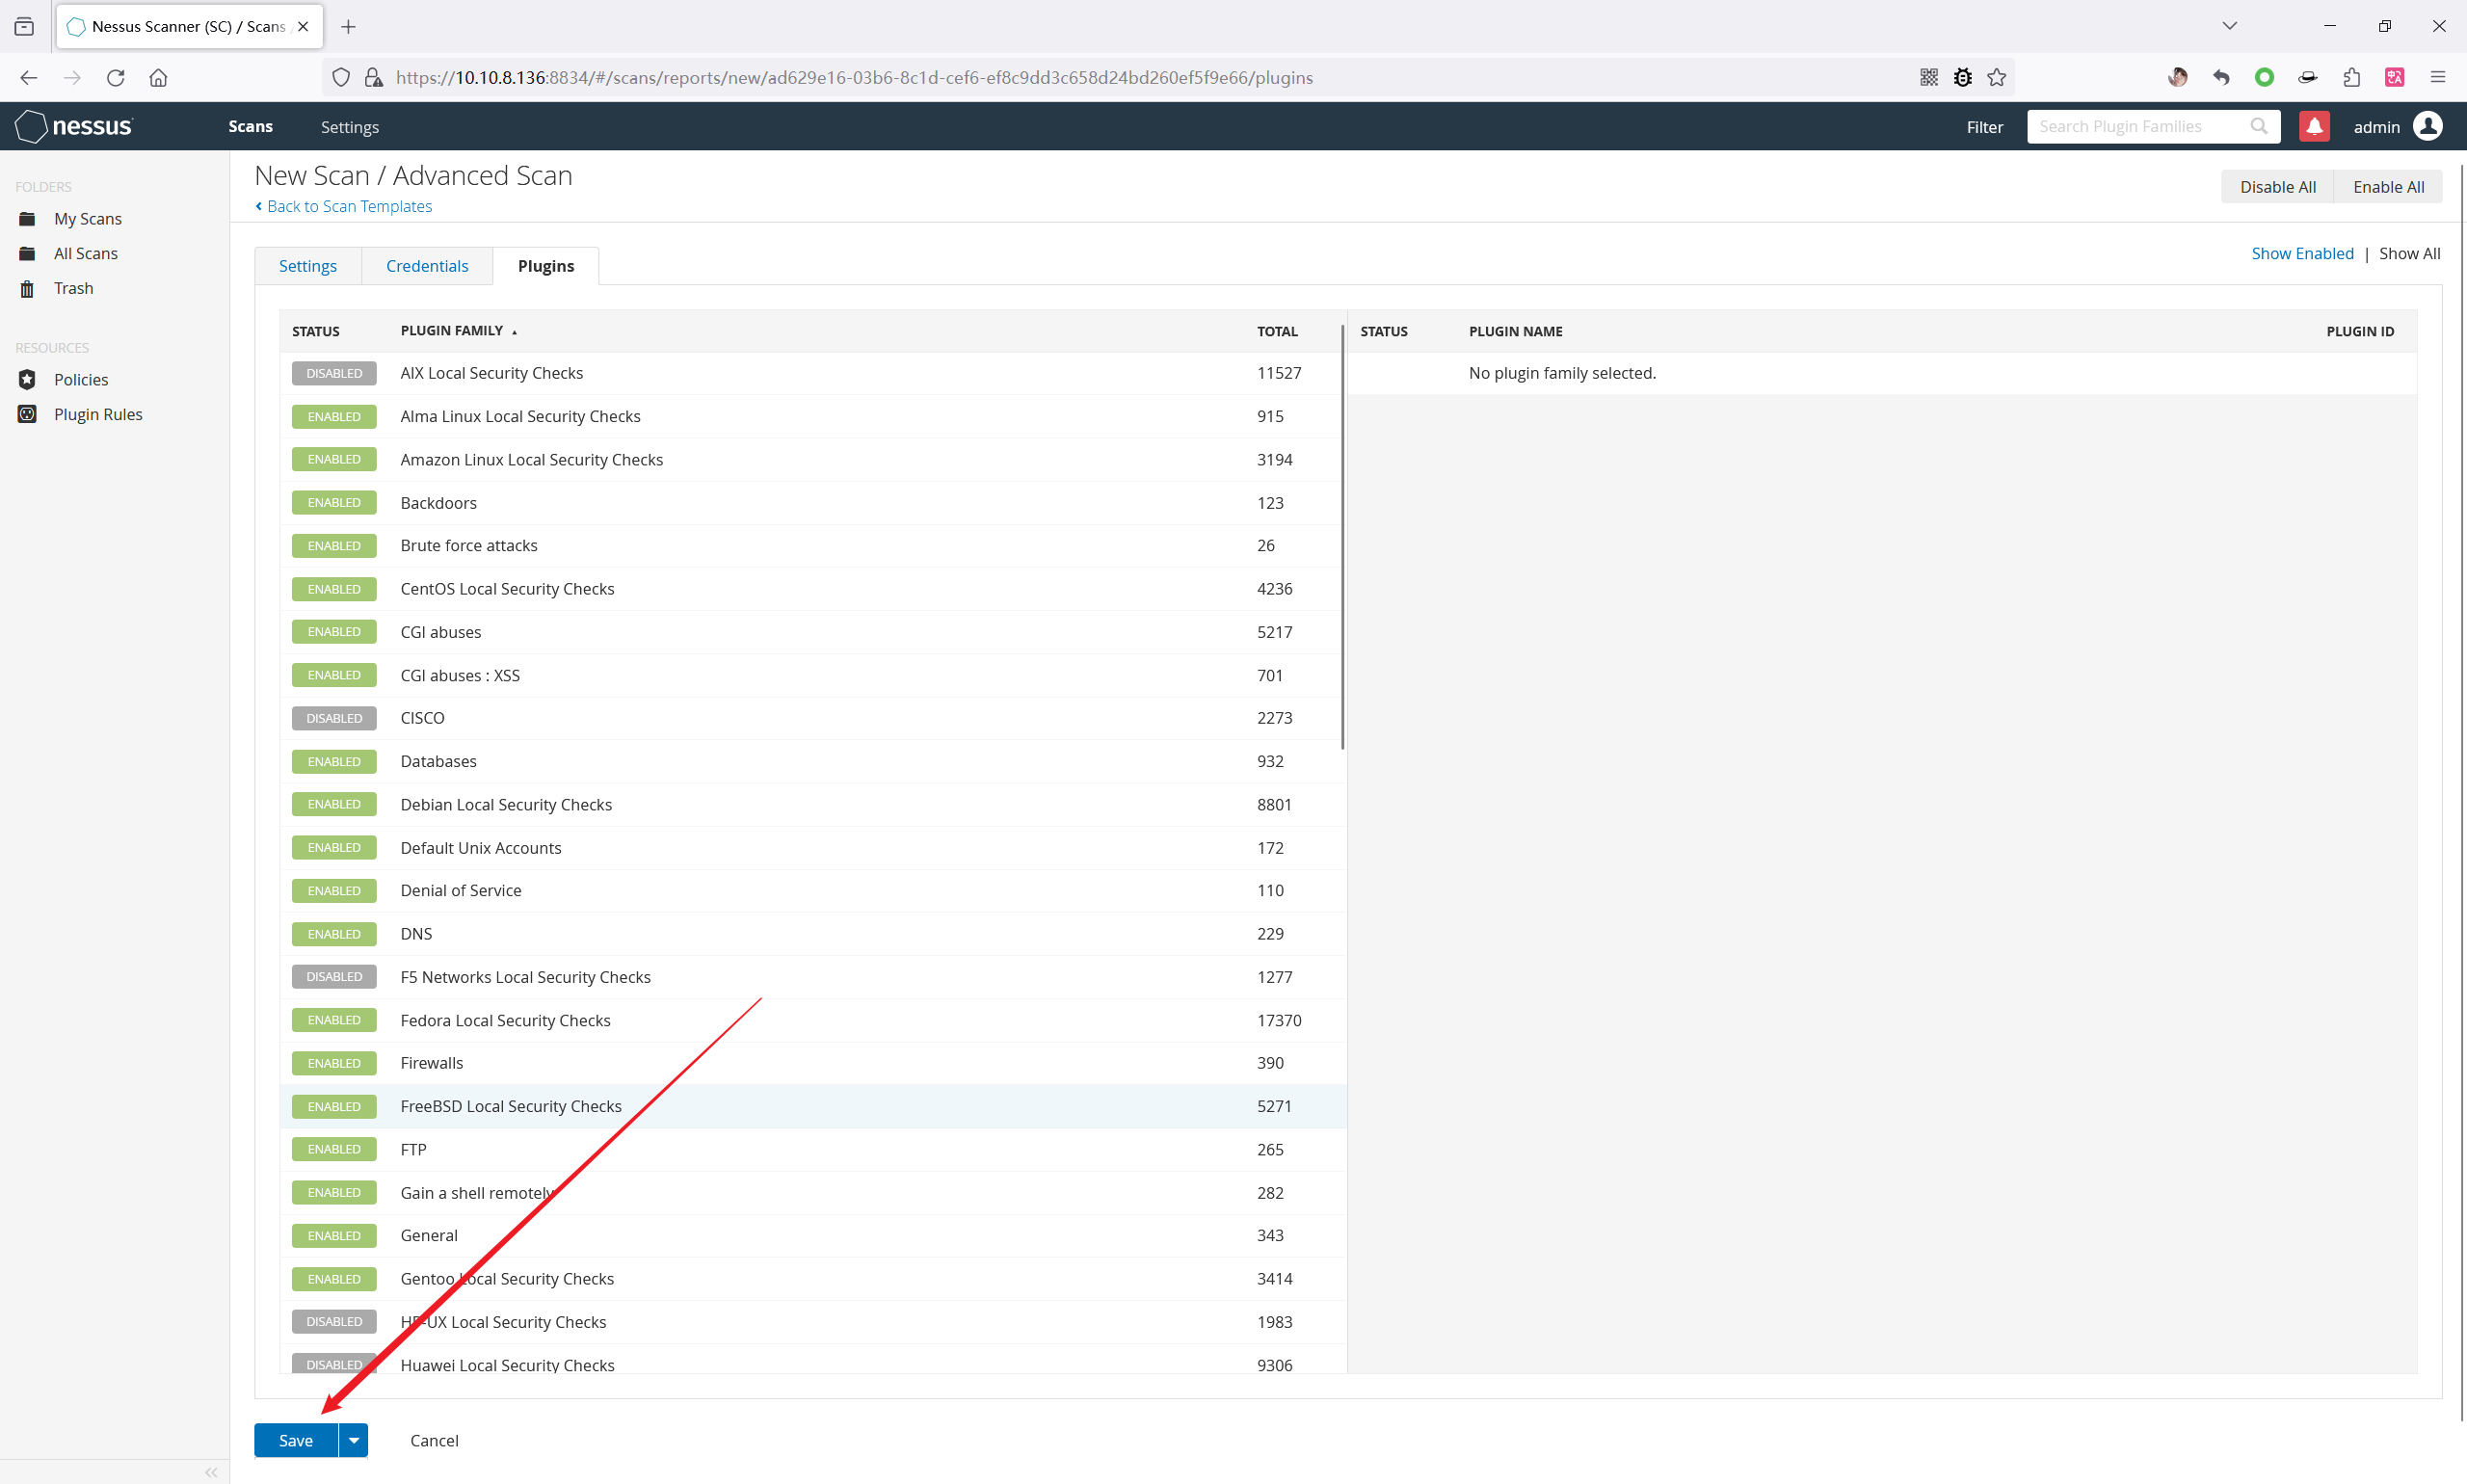Toggle Alma Linux Local Security Checks status

[x=334, y=417]
